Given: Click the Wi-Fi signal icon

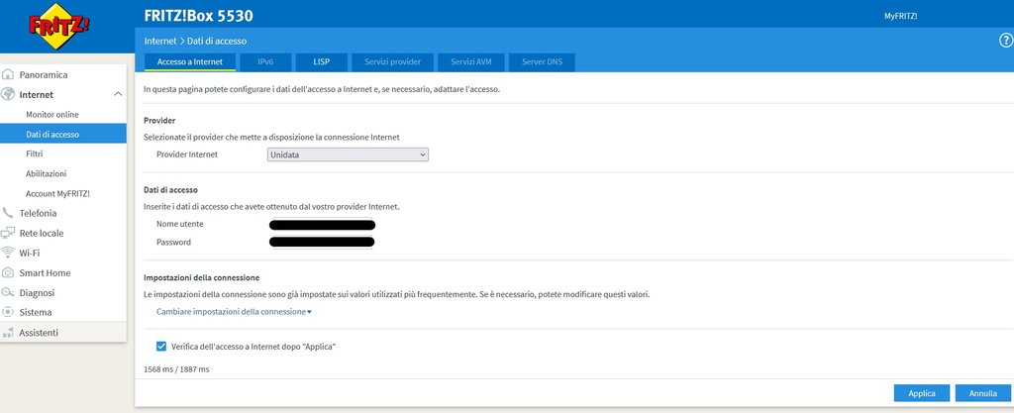Looking at the screenshot, I should point(8,253).
